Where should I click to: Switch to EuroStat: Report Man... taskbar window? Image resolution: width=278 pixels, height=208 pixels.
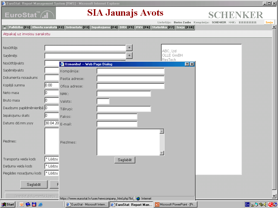pyautogui.click(x=131, y=204)
